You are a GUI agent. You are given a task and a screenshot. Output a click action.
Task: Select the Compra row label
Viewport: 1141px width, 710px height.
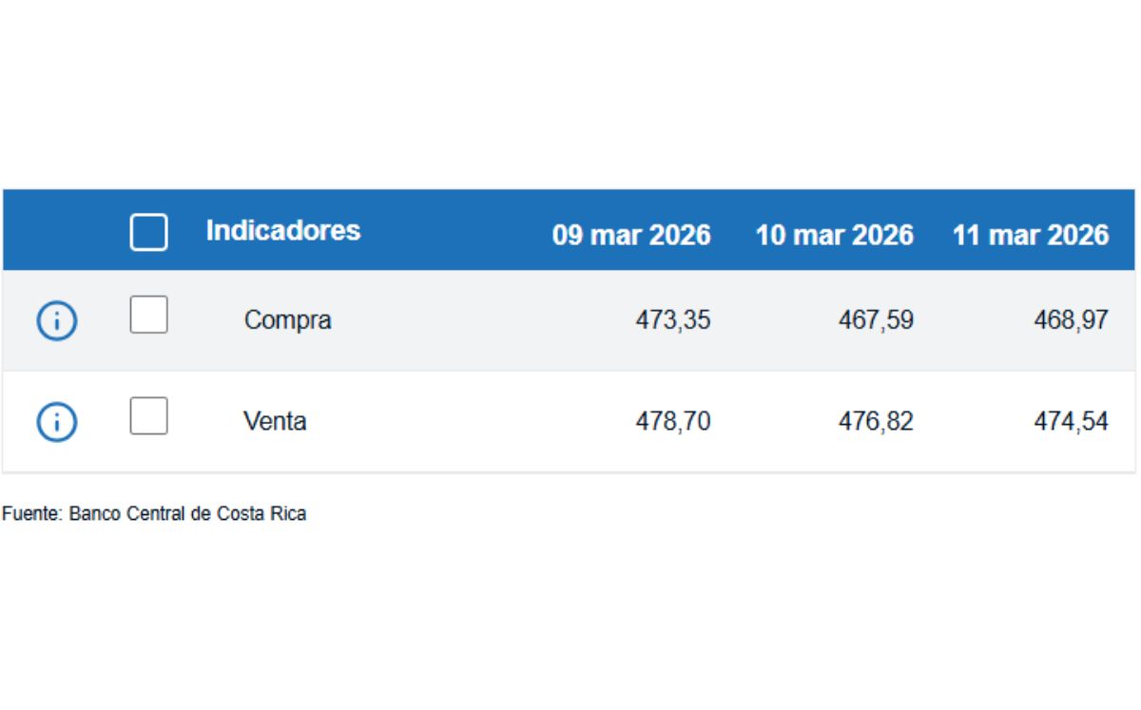[x=289, y=320]
